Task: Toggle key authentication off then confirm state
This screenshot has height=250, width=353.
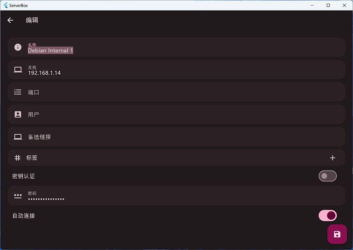Action: [328, 176]
